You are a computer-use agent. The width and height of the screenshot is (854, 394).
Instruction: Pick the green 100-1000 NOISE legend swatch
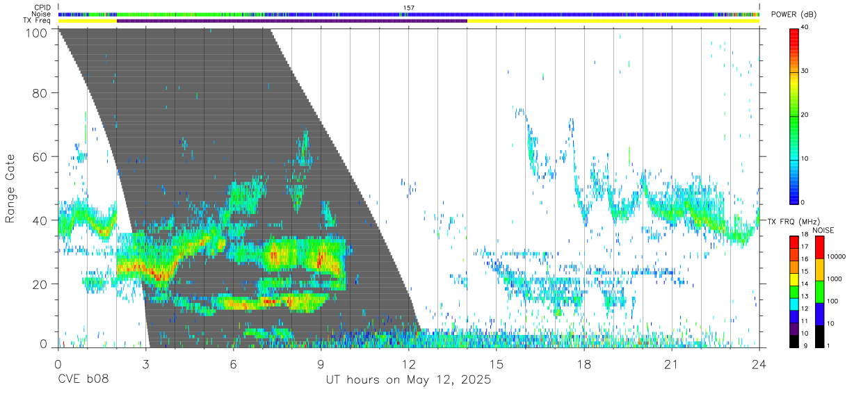(x=820, y=291)
